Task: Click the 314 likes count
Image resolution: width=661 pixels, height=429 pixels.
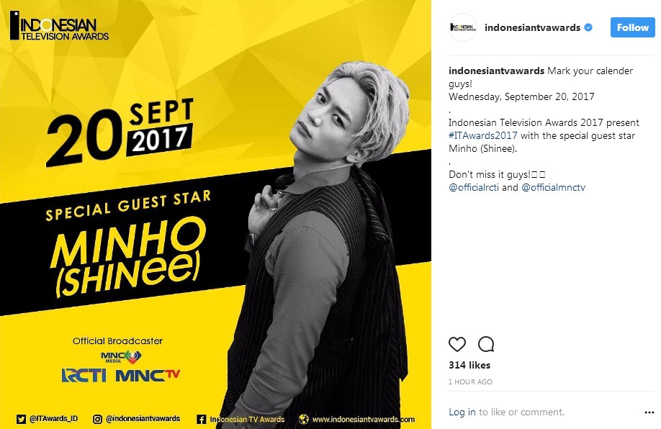Action: [469, 365]
